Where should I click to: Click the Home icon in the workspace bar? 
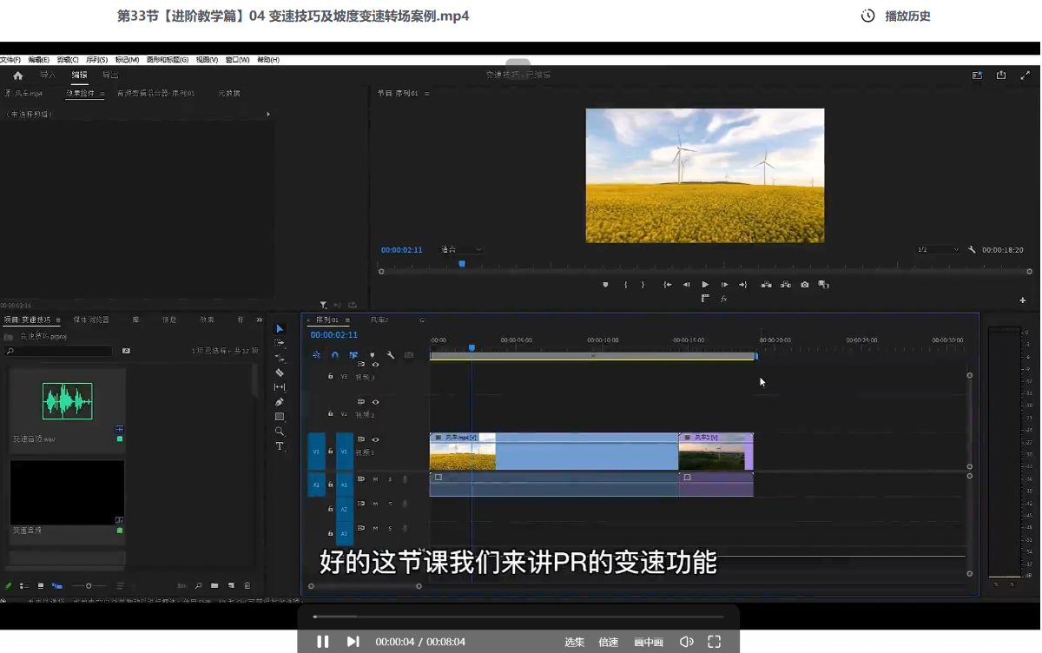[x=17, y=76]
